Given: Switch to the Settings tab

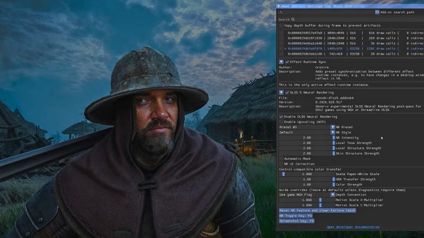Looking at the screenshot, I should (x=314, y=6).
